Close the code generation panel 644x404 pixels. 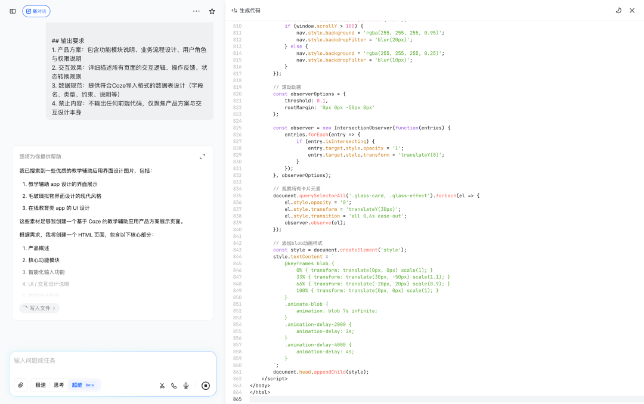[x=632, y=10]
